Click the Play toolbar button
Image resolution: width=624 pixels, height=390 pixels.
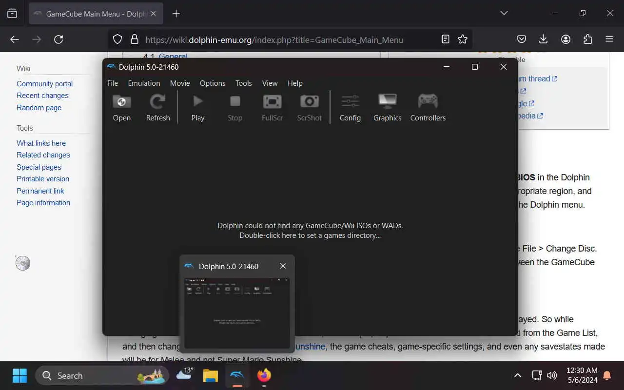198,107
